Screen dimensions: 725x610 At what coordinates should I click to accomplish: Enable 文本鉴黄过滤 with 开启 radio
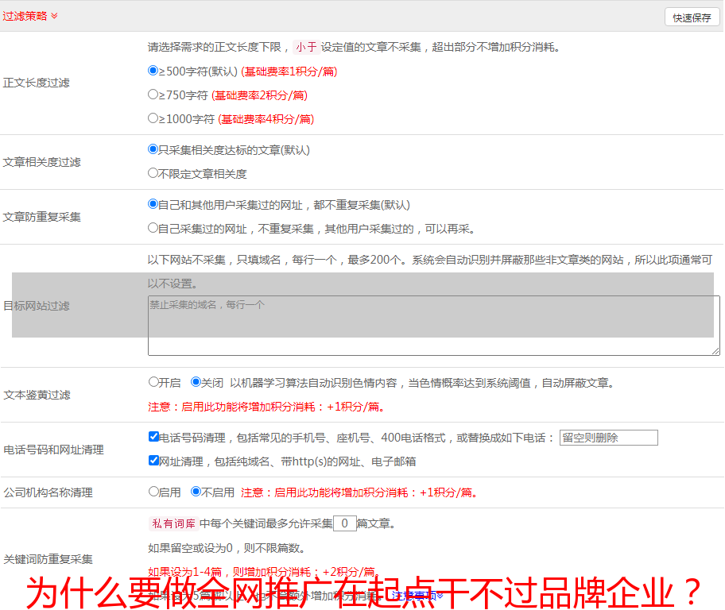153,382
